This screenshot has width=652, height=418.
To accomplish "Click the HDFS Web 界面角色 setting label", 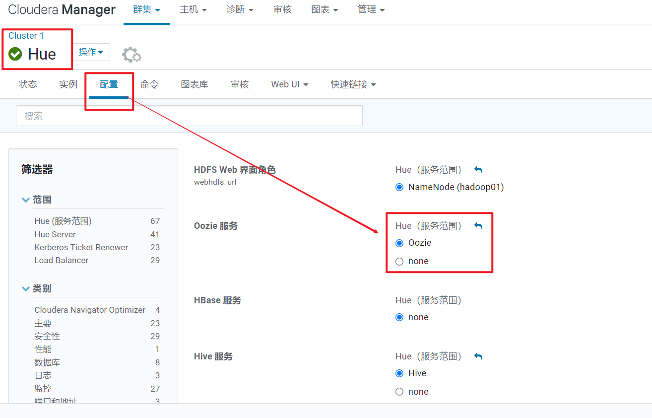I will 235,170.
